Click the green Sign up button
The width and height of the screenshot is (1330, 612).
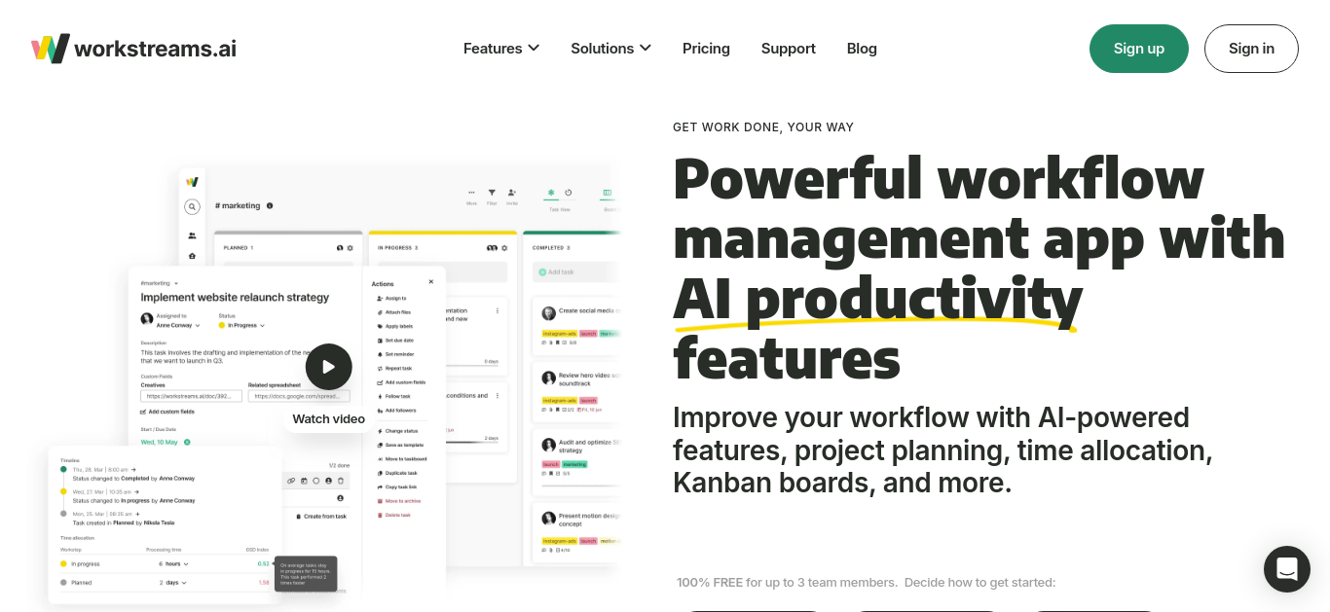[x=1139, y=49]
